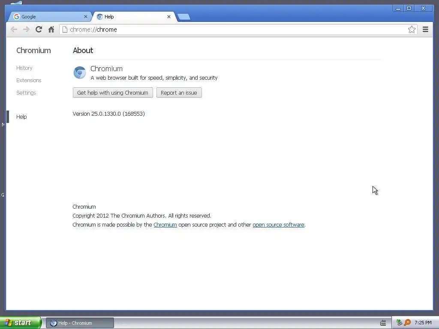Click the Chromium logo on the About page

coord(79,72)
